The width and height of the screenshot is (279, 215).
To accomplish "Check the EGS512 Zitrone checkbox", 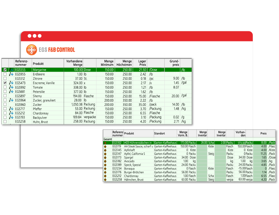I will coord(5,78).
